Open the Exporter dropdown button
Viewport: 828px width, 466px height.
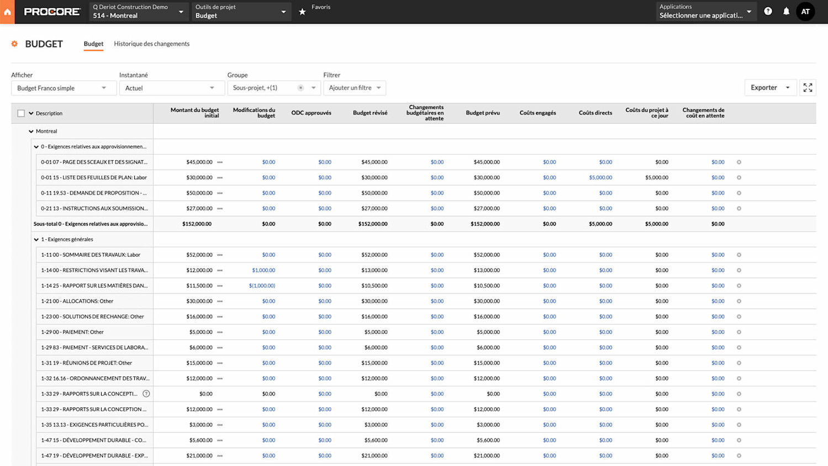(771, 87)
